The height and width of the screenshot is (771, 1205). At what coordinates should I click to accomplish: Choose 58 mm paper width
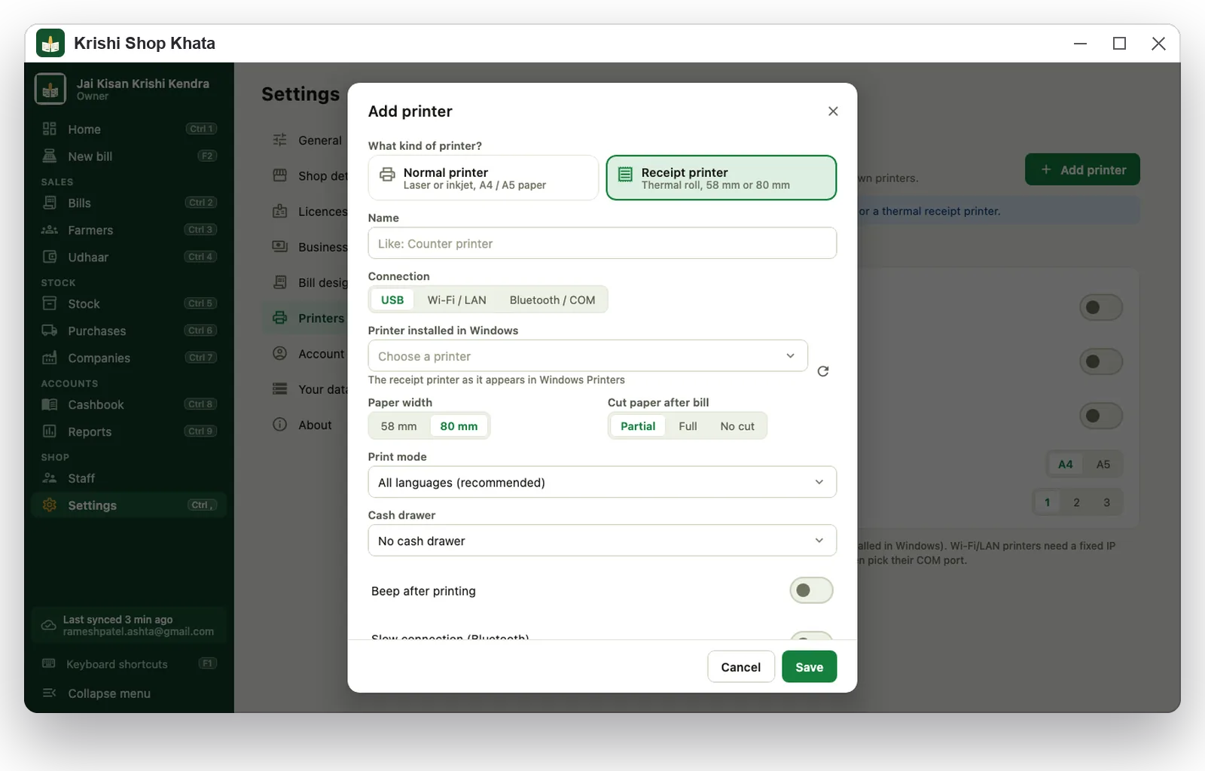point(398,426)
